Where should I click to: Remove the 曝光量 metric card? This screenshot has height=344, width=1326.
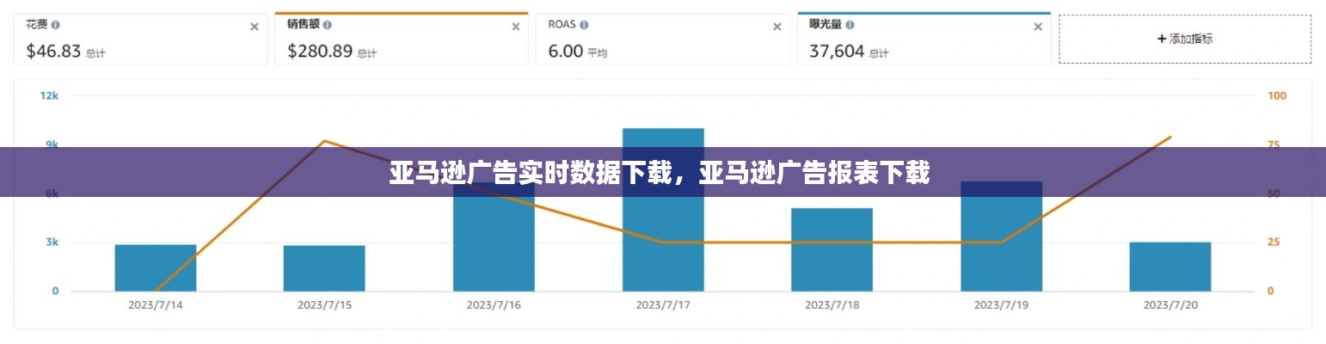coord(1037,27)
